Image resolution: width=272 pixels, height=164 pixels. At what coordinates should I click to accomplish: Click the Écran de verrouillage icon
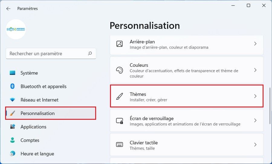coord(119,121)
